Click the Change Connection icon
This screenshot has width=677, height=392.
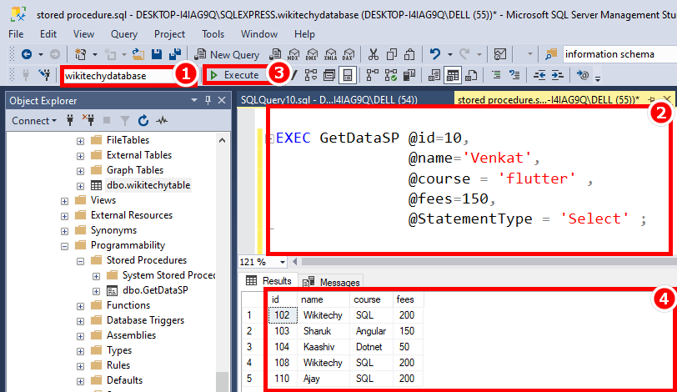[x=44, y=75]
